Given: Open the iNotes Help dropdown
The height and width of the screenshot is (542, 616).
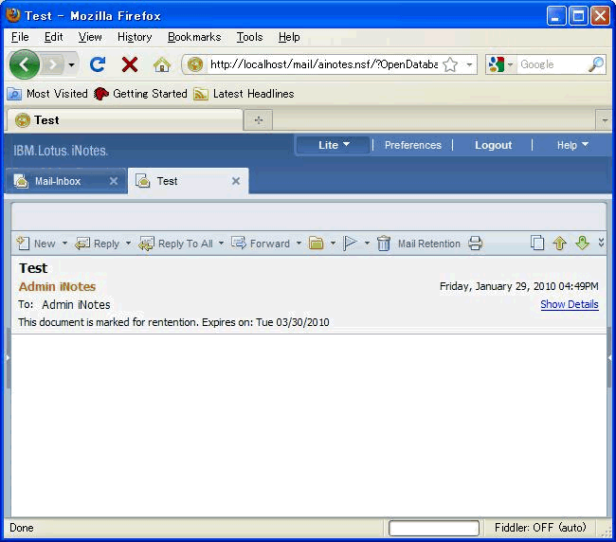Looking at the screenshot, I should 572,145.
